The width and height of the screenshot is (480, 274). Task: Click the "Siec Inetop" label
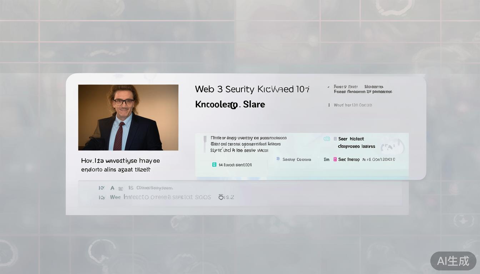(x=349, y=159)
